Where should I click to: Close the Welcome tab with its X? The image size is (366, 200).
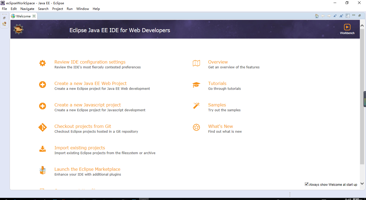pos(34,16)
